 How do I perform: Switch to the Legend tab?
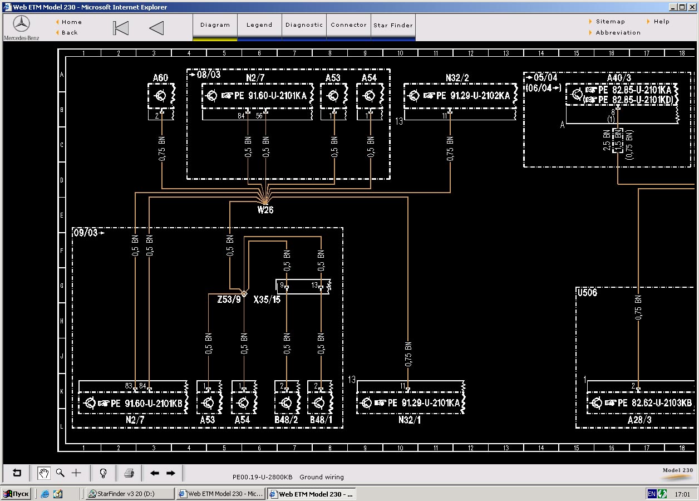(x=259, y=25)
